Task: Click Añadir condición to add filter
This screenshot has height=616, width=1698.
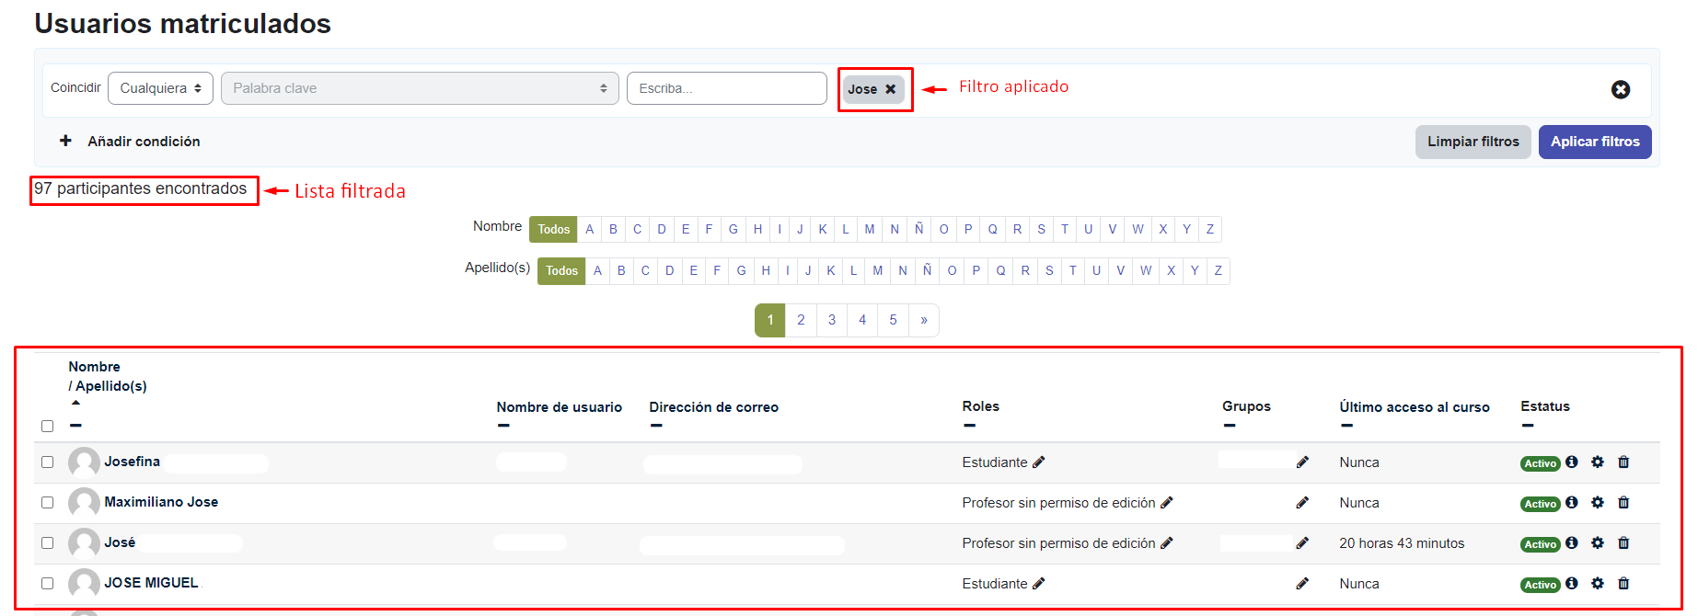Action: click(x=130, y=142)
